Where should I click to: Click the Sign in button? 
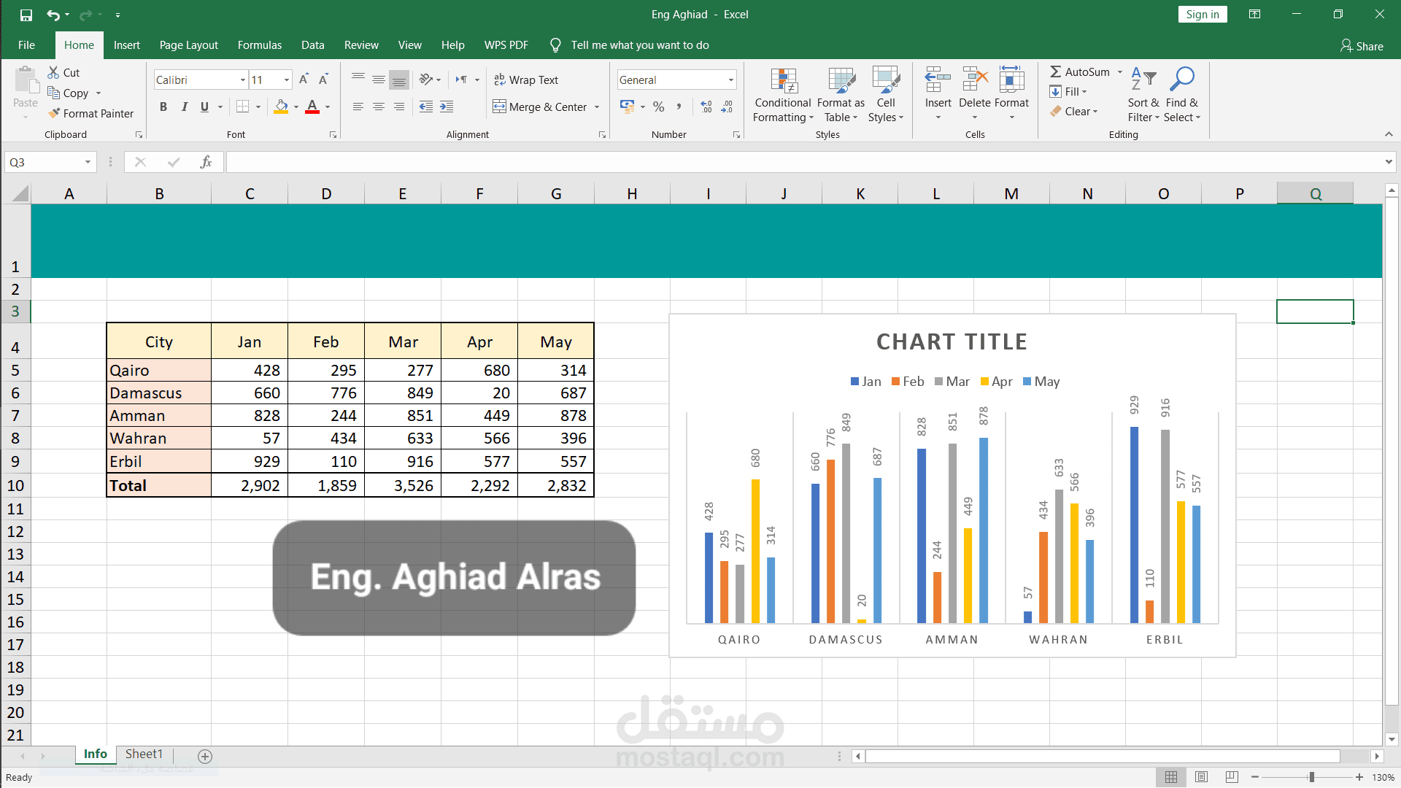click(1202, 15)
